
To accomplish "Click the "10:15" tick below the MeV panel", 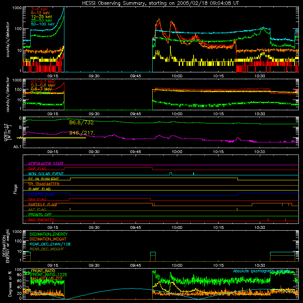I will (219, 114).
